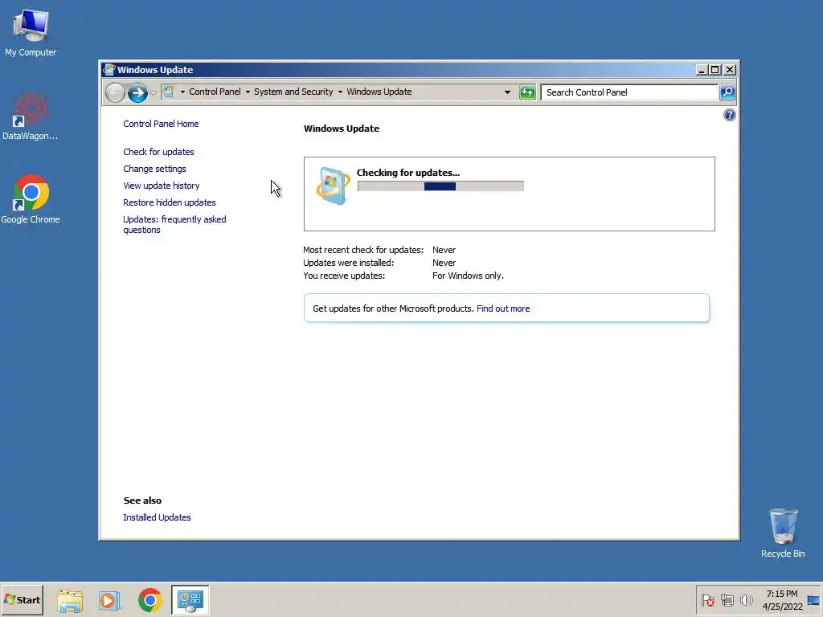Launch Windows Media Player from taskbar

pos(109,600)
